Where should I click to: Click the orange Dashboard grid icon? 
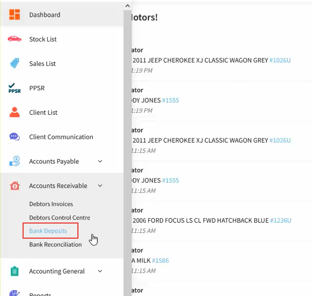14,14
